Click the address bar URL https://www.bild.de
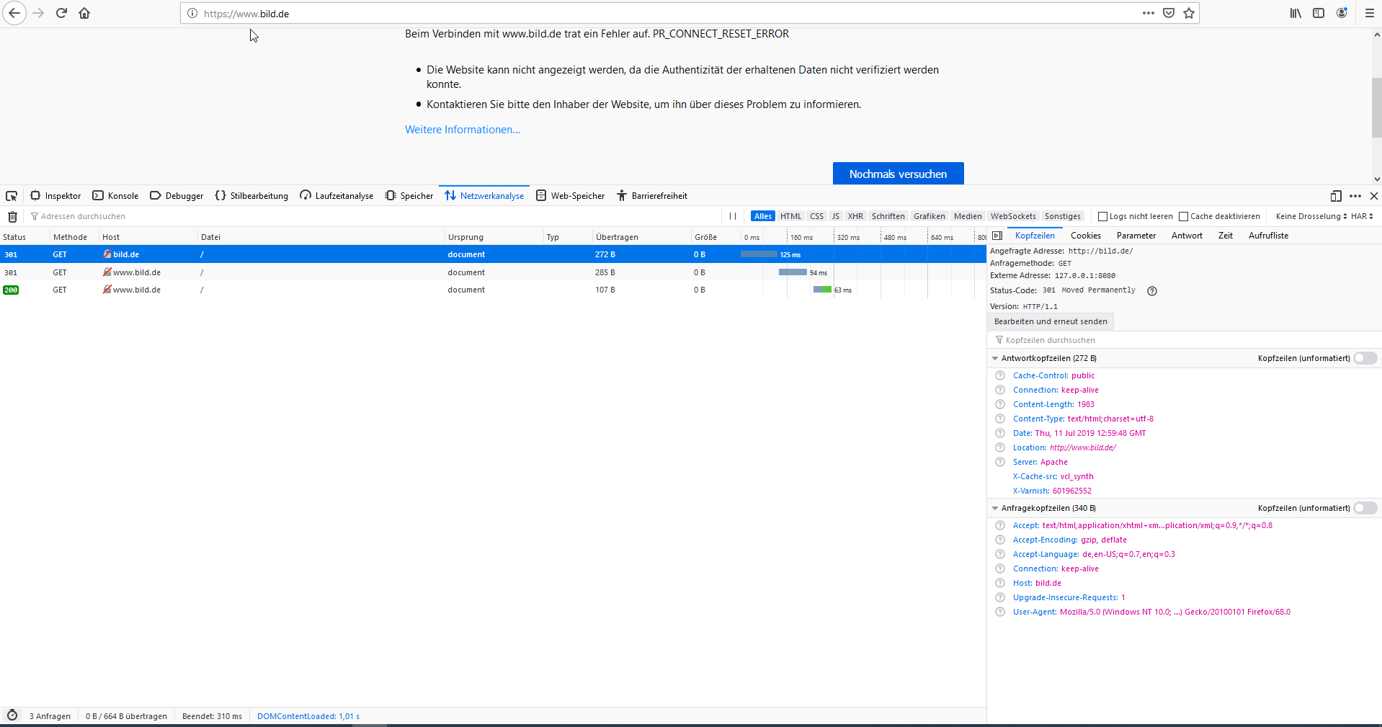 pos(246,14)
